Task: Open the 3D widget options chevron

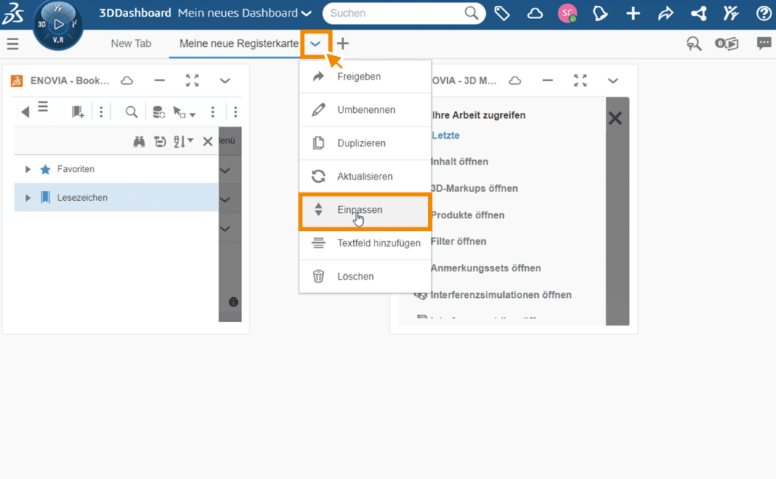Action: click(x=614, y=80)
